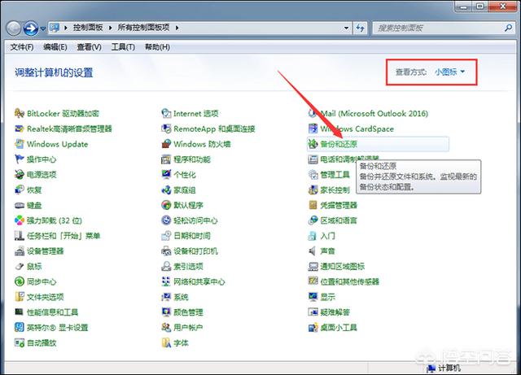This screenshot has height=375, width=521.
Task: Expand arrow after 控制面板 breadcrumb
Action: pyautogui.click(x=111, y=28)
